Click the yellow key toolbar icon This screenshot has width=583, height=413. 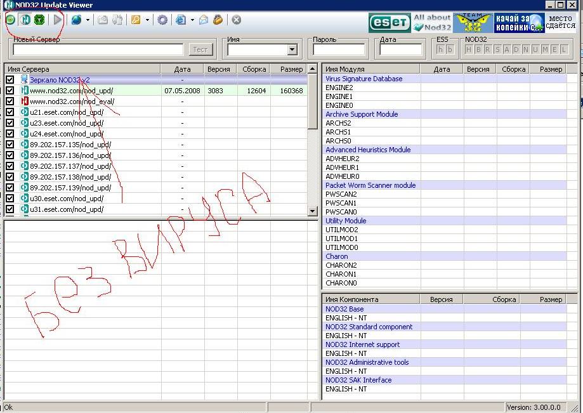136,20
